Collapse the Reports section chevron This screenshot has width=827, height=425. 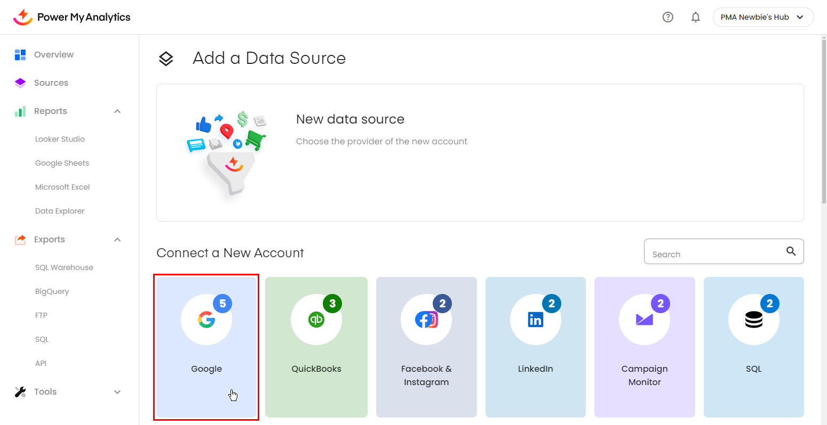tap(117, 111)
